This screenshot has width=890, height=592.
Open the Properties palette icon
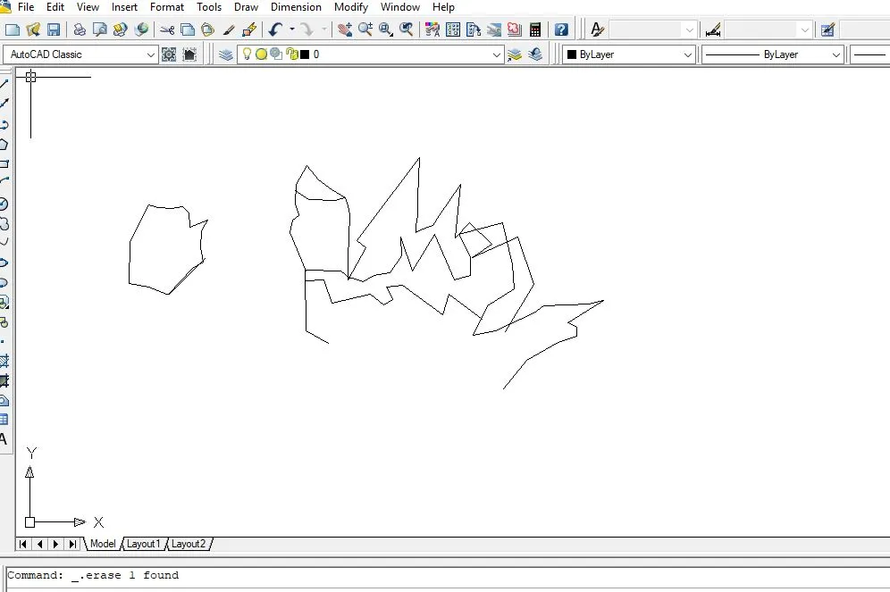432,29
